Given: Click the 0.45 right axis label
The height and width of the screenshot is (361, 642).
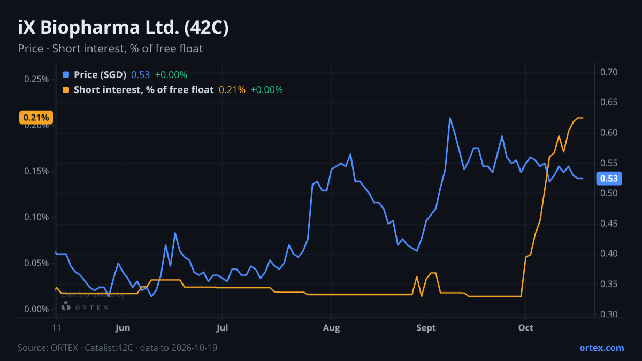Looking at the screenshot, I should [x=609, y=223].
